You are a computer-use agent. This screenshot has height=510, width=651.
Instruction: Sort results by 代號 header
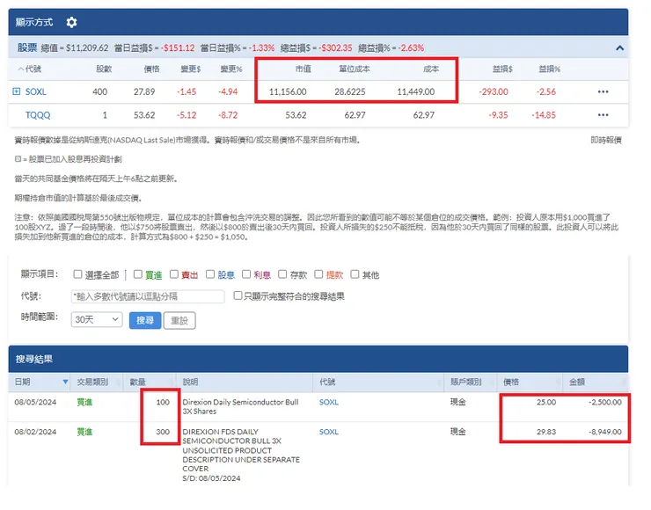327,382
